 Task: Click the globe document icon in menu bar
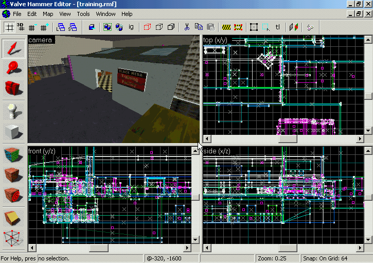(6, 14)
